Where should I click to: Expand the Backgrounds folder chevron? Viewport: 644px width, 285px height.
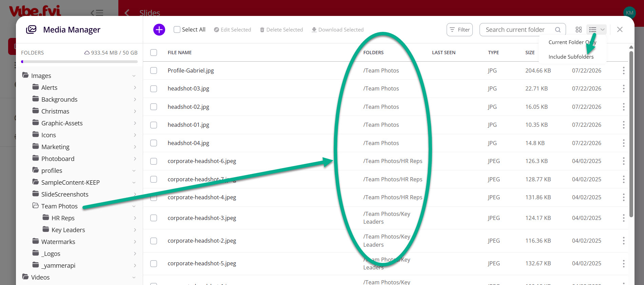(x=135, y=100)
